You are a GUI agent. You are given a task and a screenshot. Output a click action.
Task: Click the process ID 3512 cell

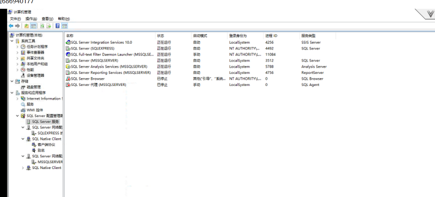click(269, 60)
